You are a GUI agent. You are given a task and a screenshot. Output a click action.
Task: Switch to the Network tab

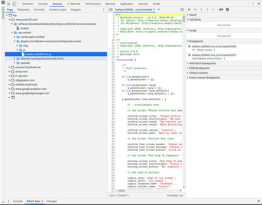(75, 4)
